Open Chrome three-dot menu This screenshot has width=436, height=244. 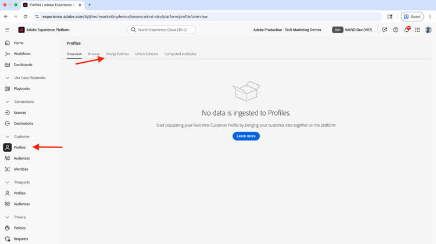click(x=430, y=17)
